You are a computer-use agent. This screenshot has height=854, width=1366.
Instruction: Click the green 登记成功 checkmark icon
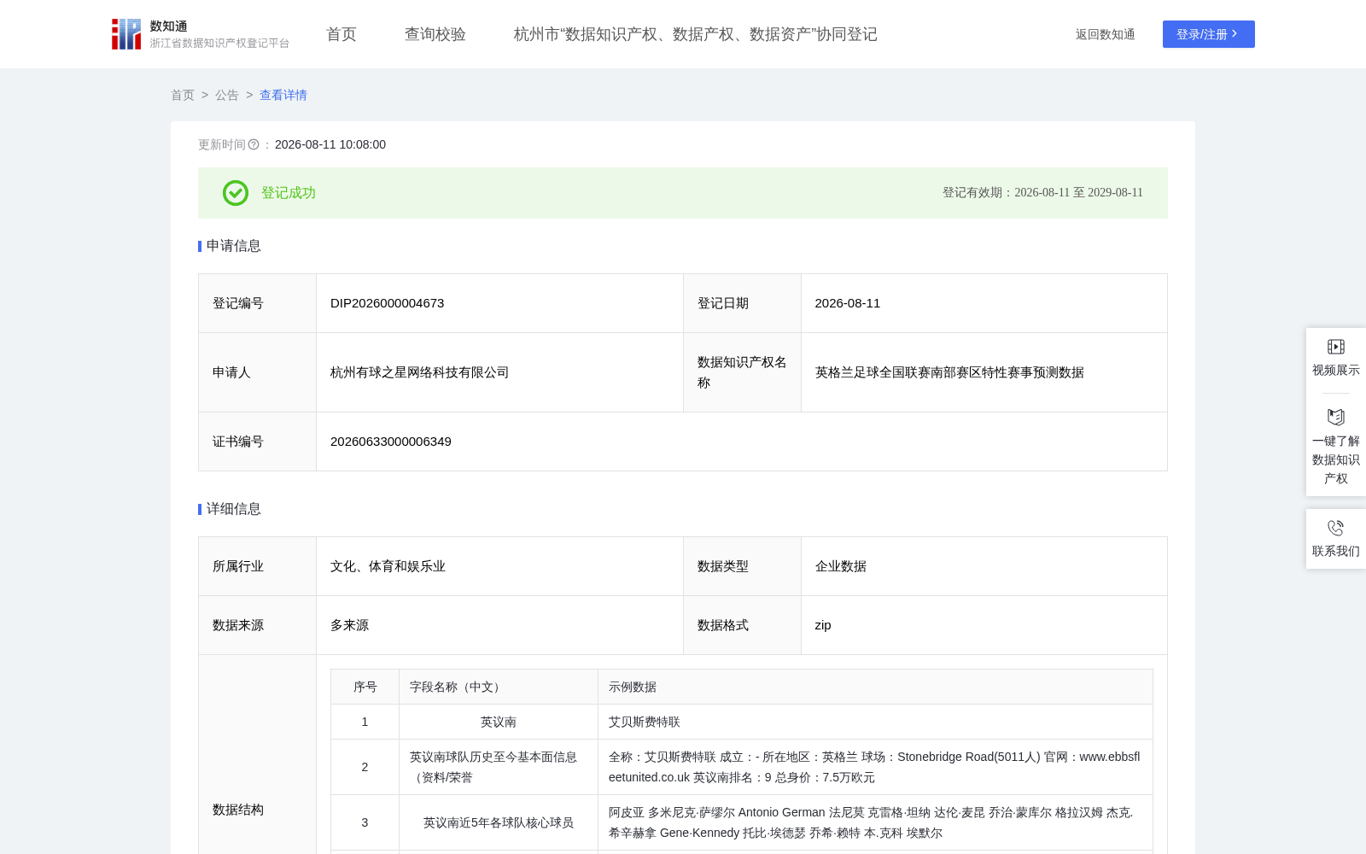[x=236, y=193]
